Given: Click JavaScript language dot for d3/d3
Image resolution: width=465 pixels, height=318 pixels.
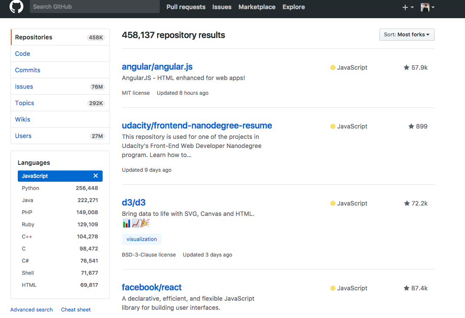Looking at the screenshot, I should pos(333,203).
